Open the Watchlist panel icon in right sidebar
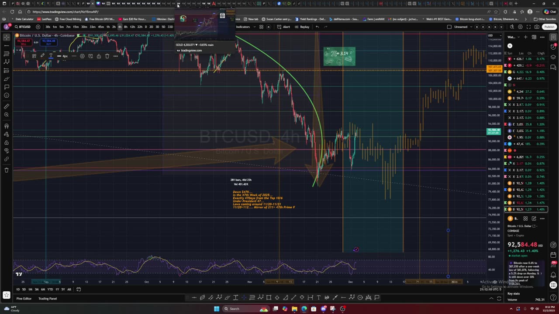The image size is (559, 314). click(x=553, y=37)
